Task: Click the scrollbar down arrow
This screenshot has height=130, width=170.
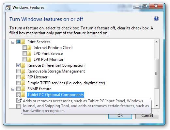Action: (x=157, y=106)
